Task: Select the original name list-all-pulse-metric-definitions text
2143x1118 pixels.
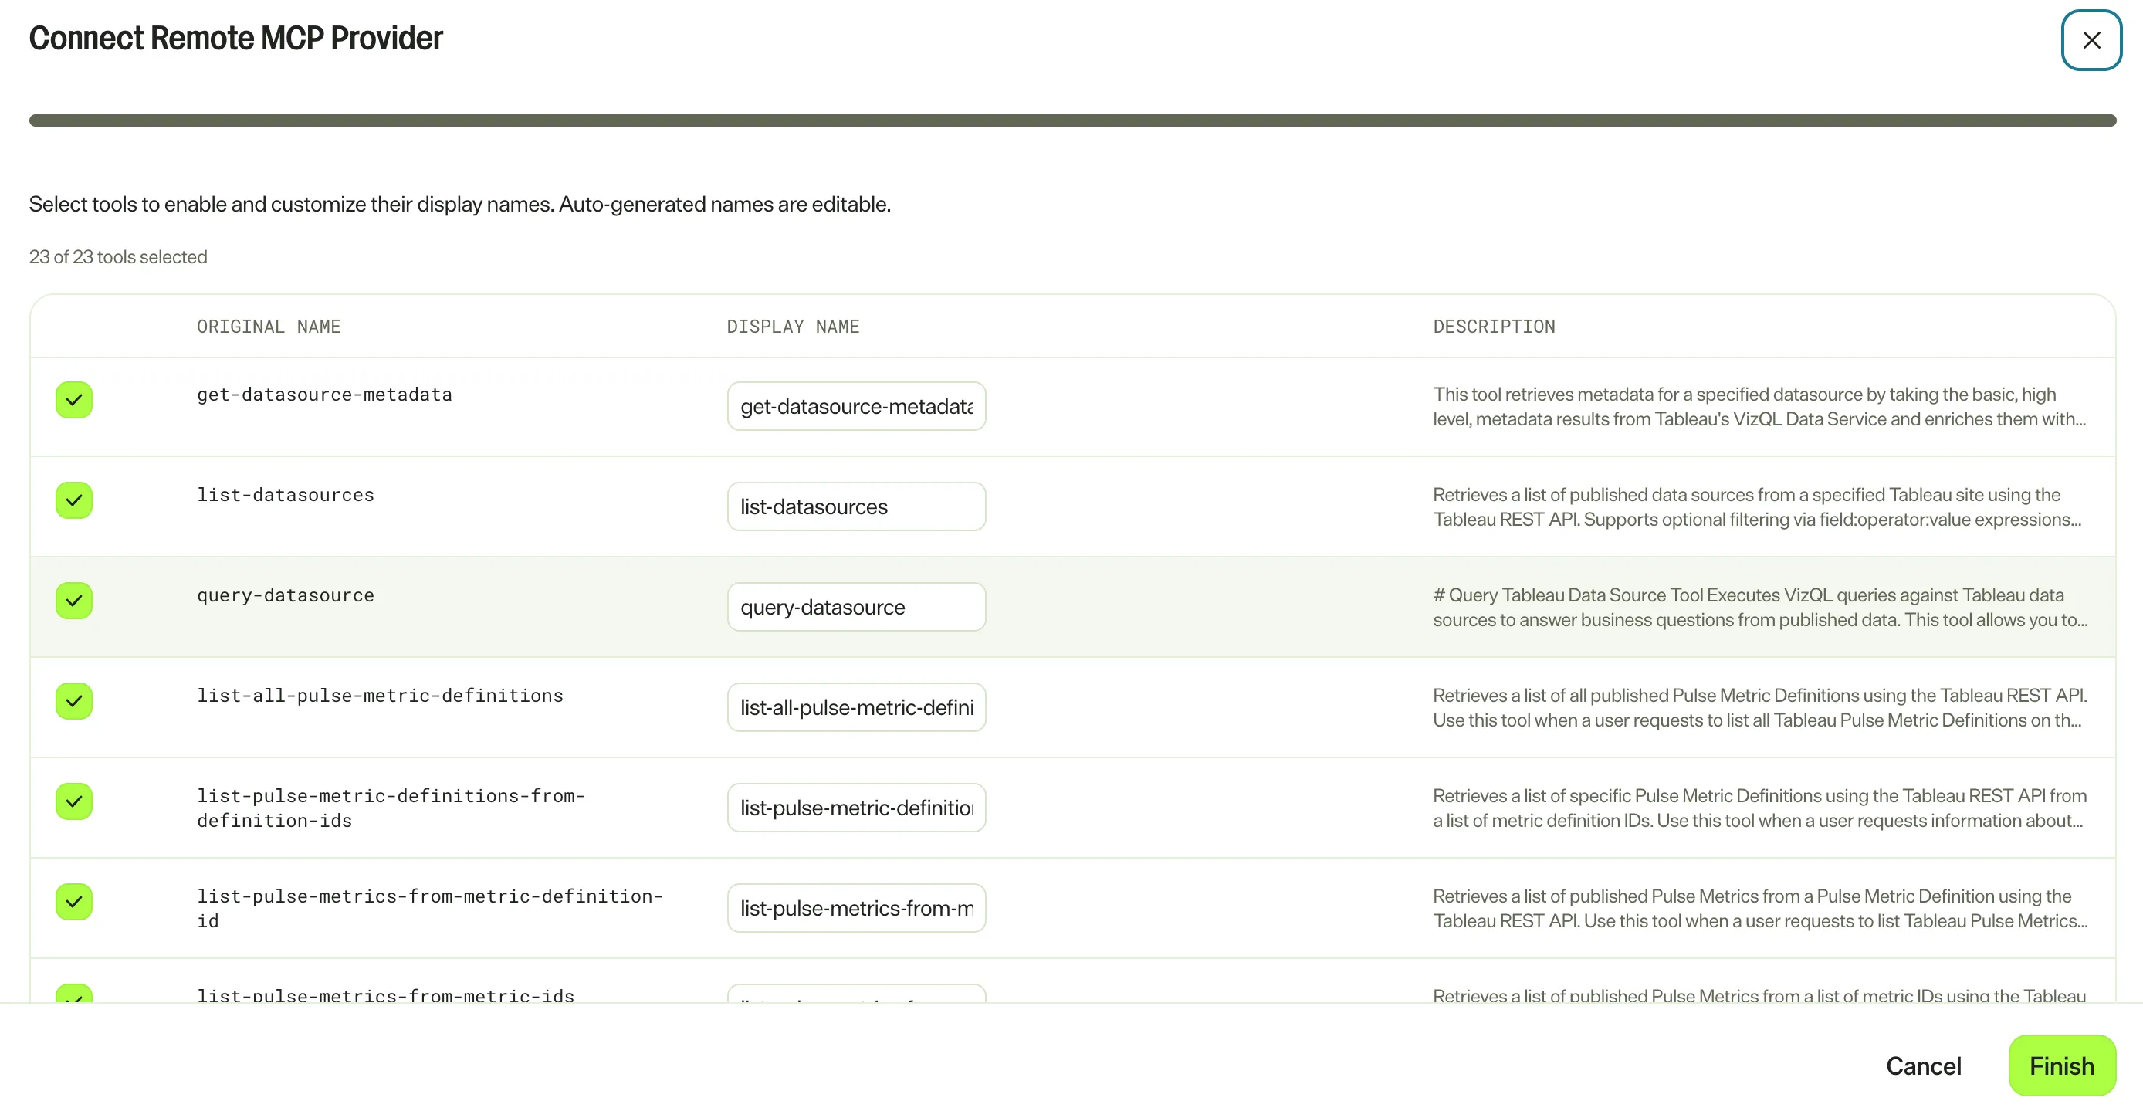Action: [x=380, y=696]
